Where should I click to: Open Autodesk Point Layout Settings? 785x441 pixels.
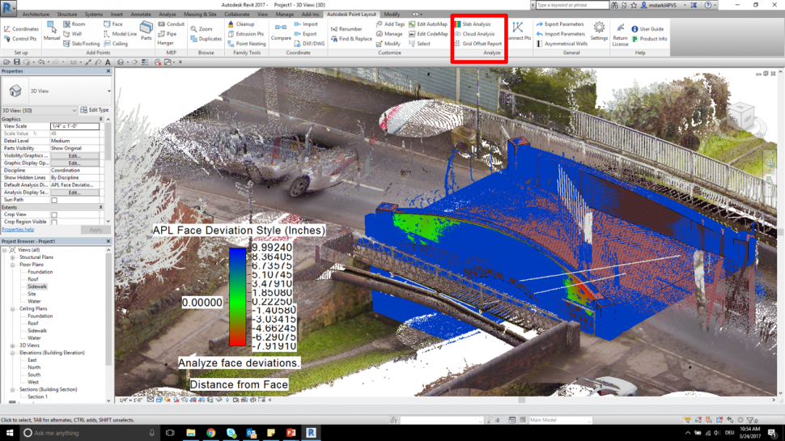(599, 31)
